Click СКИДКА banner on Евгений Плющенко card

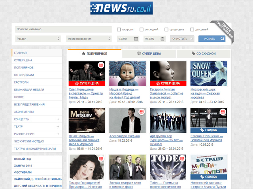coord(209,130)
